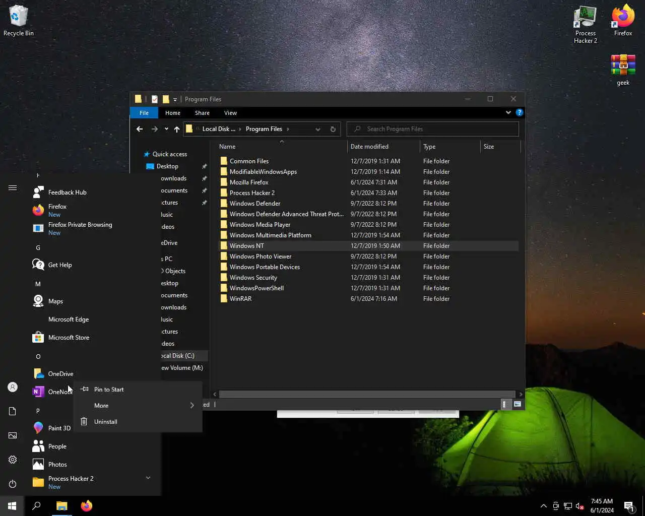Switch to the View ribbon tab
Viewport: 645px width, 516px height.
click(230, 113)
